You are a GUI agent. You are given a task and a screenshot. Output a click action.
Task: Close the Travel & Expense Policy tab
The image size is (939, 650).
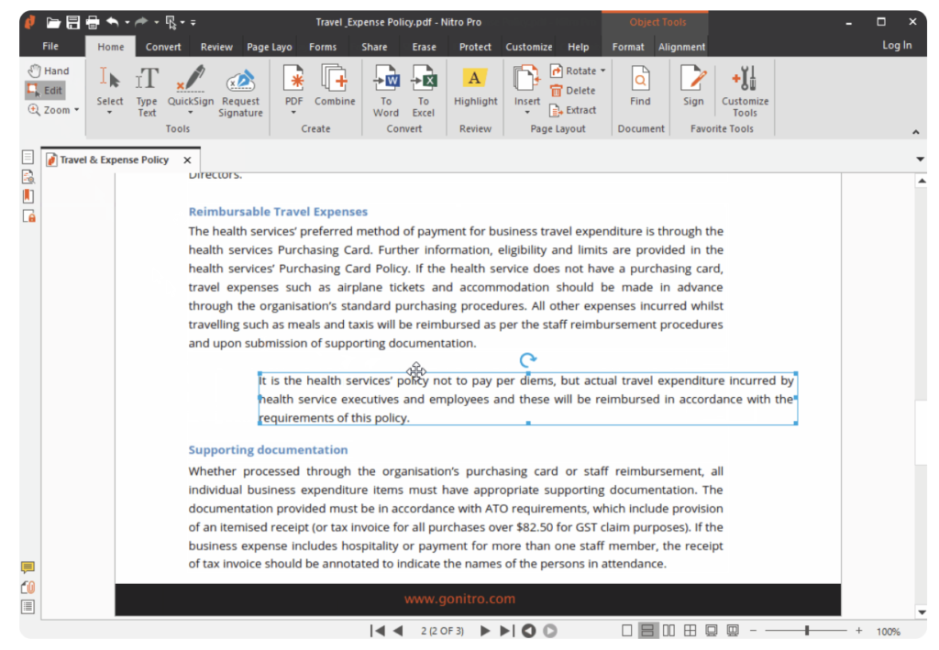[187, 160]
